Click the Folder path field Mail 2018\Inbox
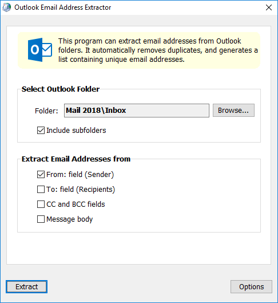The image size is (278, 303). [137, 111]
